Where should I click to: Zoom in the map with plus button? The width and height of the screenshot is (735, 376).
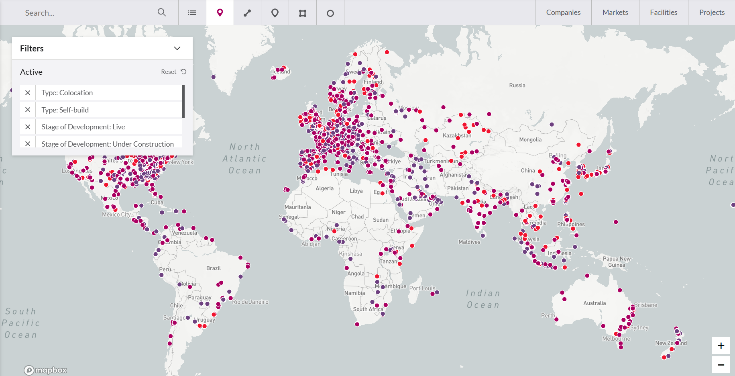pyautogui.click(x=721, y=345)
